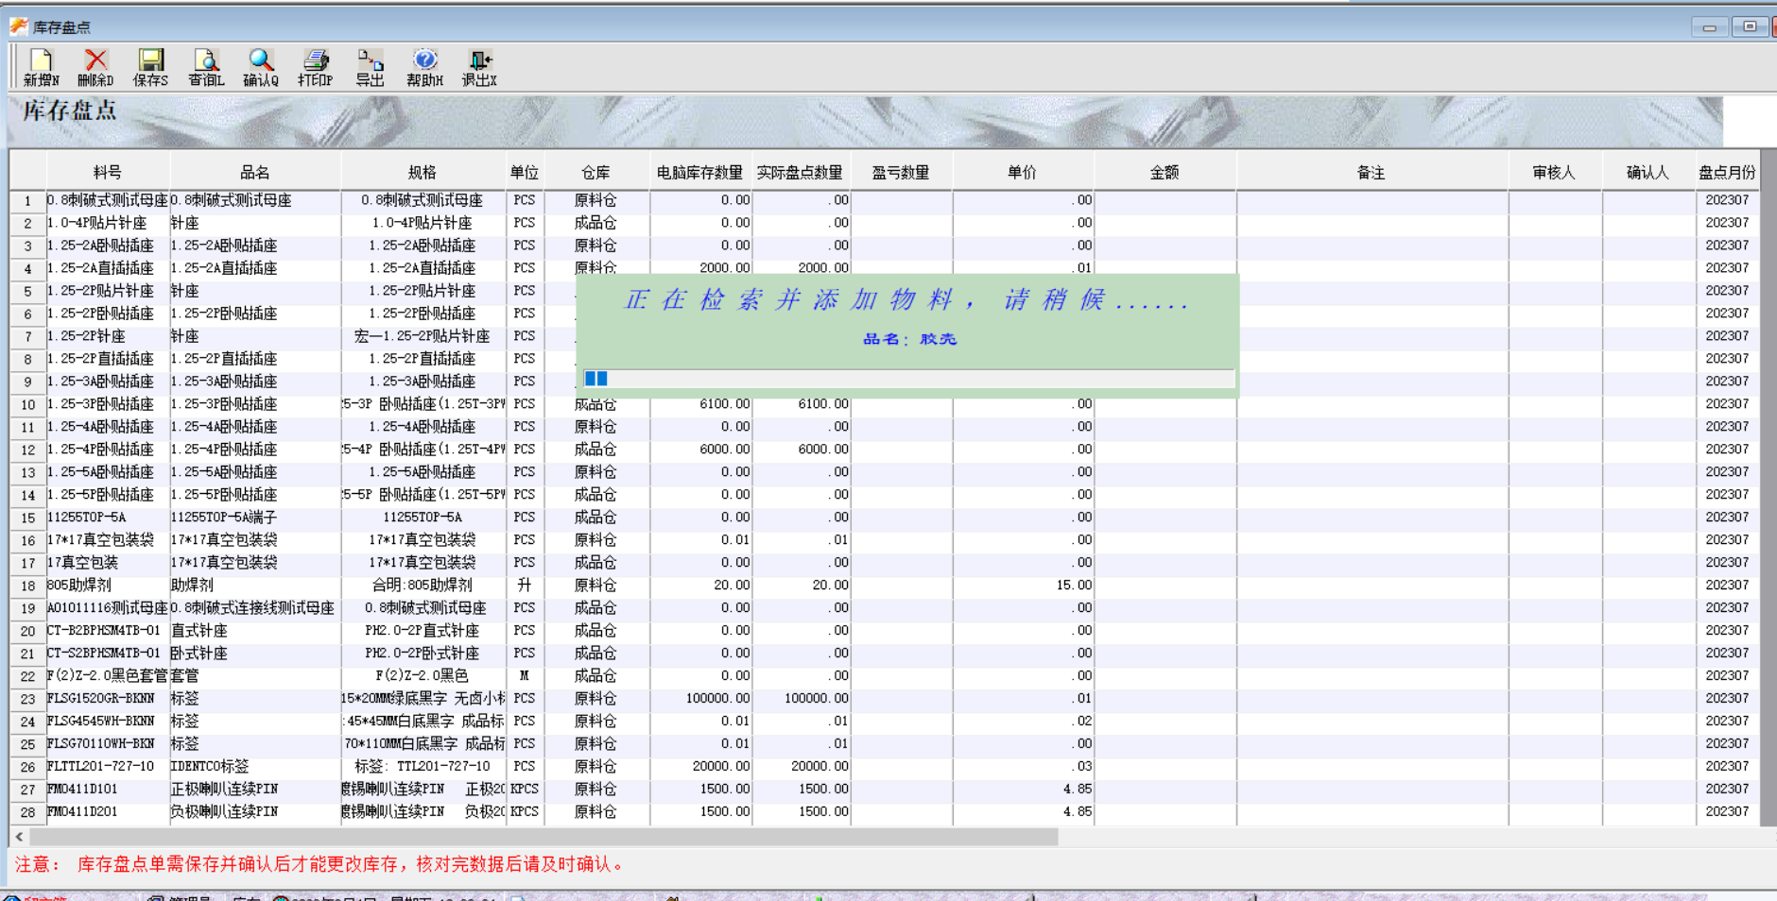
Task: Click the horizontal scrollbar thumb
Action: click(x=543, y=837)
